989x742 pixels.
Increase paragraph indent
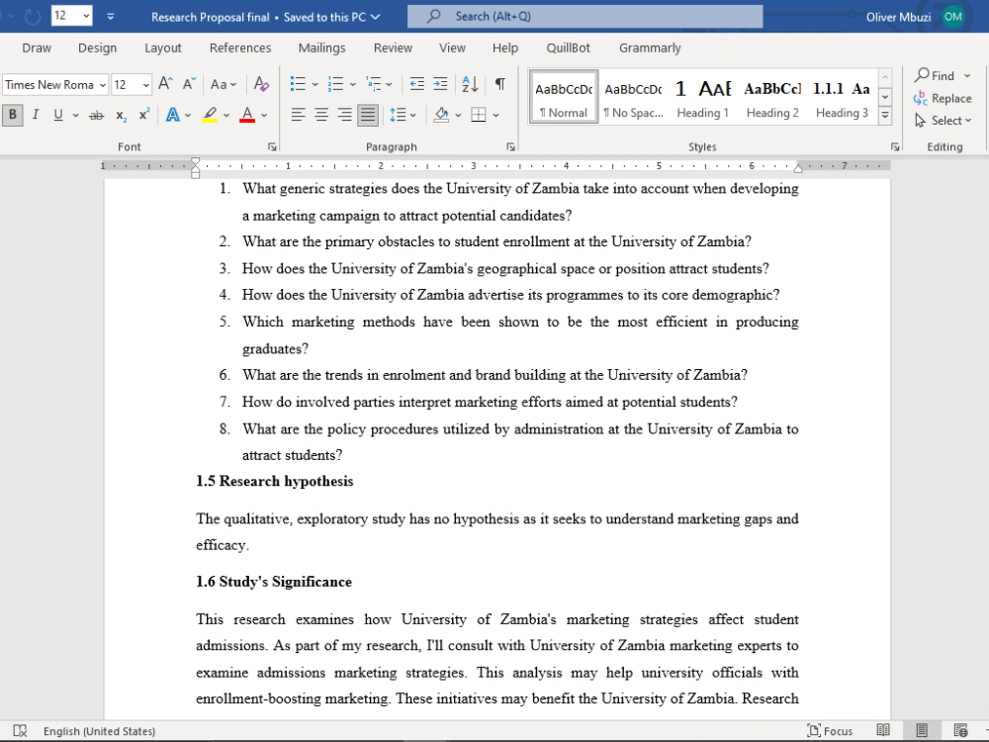(x=440, y=84)
